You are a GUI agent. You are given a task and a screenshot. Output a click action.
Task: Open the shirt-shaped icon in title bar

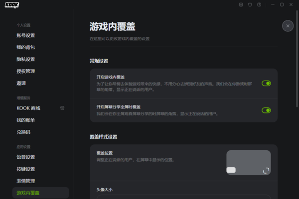pyautogui.click(x=250, y=4)
